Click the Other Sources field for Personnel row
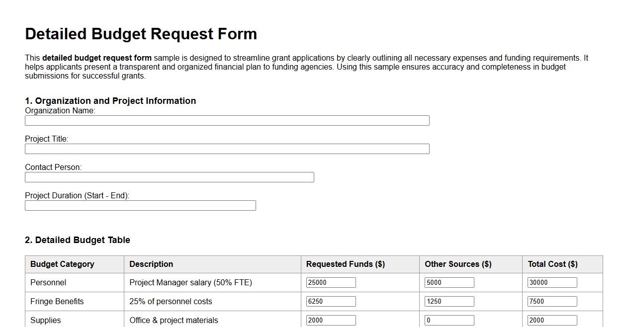628x327 pixels. [x=449, y=282]
